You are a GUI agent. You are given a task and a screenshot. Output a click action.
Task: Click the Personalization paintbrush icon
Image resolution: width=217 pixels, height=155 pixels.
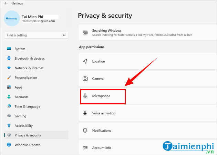coord(9,77)
